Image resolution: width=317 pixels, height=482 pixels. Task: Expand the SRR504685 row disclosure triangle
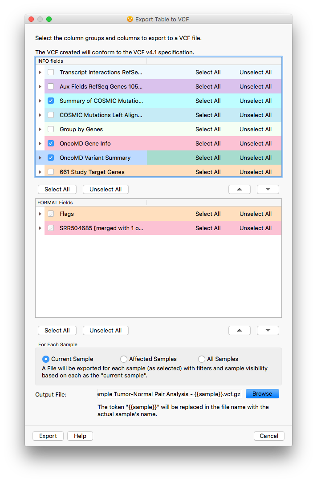point(40,228)
